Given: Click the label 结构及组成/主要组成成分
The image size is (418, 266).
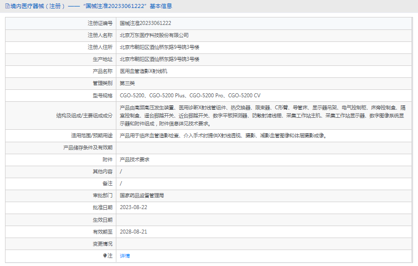Looking at the screenshot, I should coord(84,116).
